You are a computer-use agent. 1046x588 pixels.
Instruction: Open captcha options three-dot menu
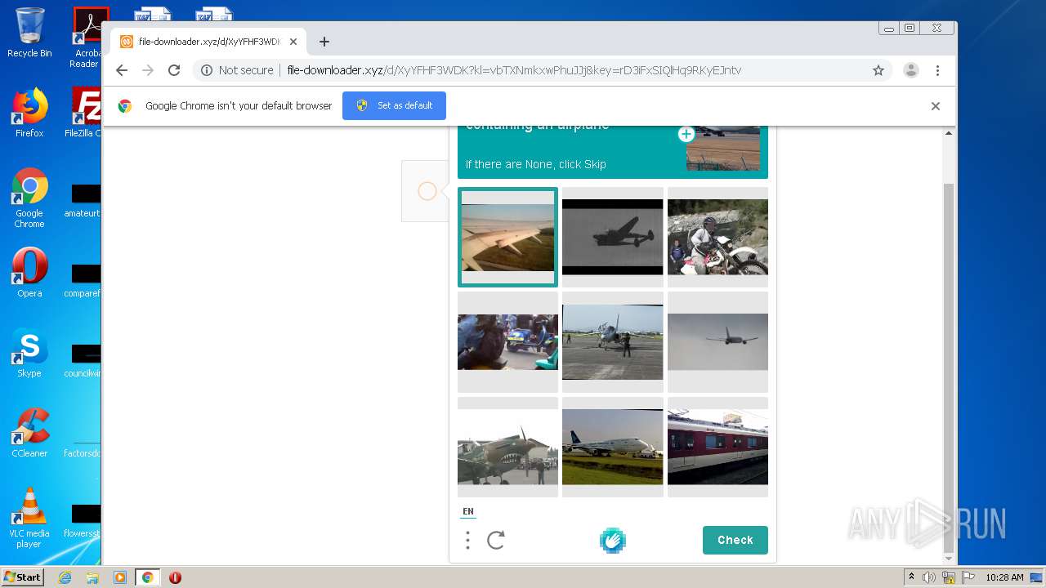click(x=467, y=540)
